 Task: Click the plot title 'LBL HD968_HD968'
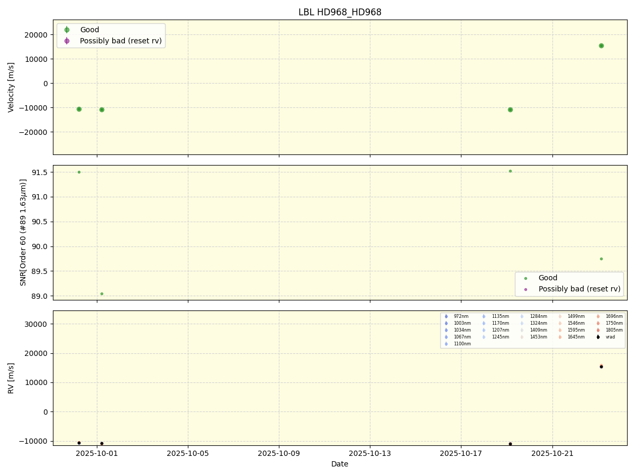tap(340, 12)
